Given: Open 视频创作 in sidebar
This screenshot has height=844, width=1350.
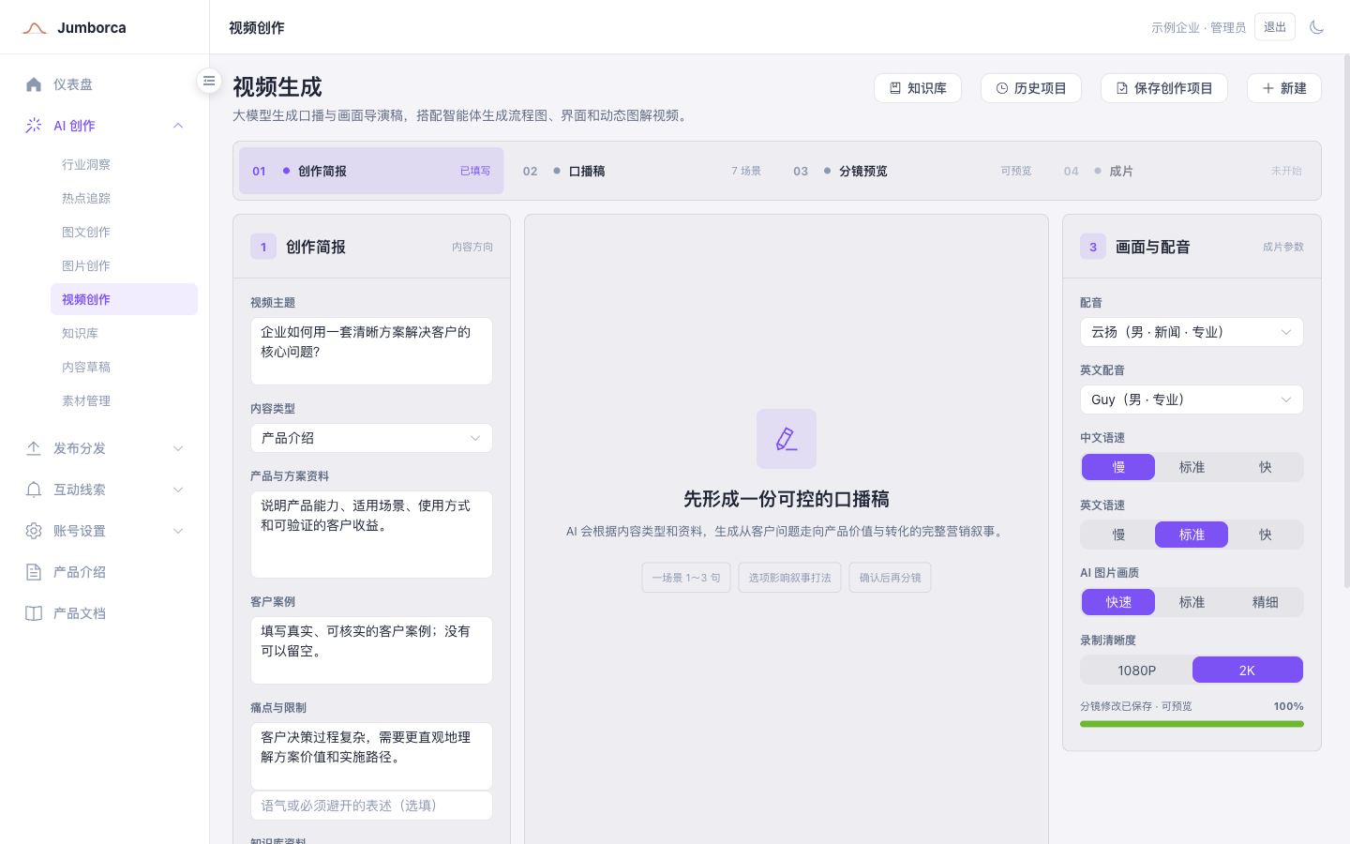Looking at the screenshot, I should [x=124, y=299].
